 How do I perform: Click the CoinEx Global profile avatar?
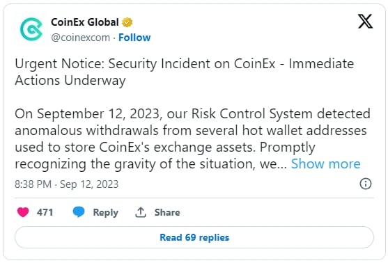pyautogui.click(x=31, y=29)
